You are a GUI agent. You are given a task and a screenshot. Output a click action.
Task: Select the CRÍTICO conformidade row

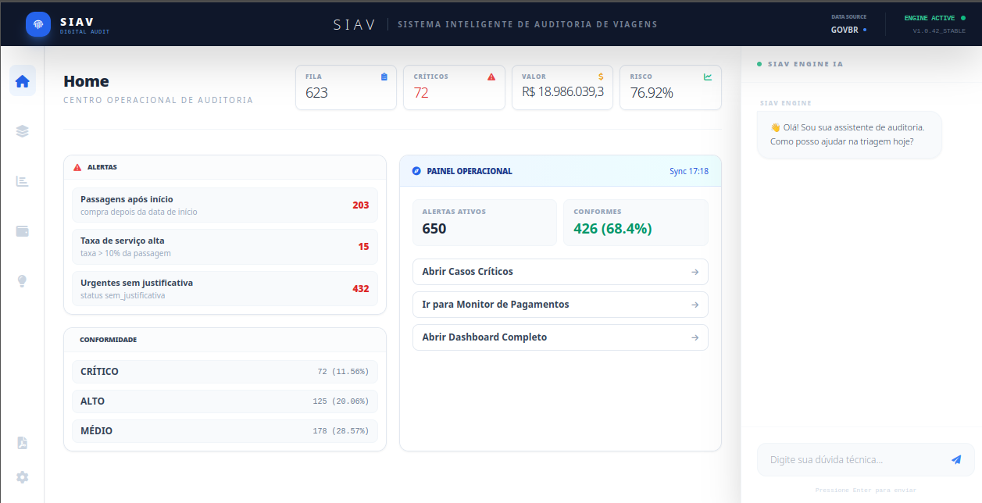225,372
